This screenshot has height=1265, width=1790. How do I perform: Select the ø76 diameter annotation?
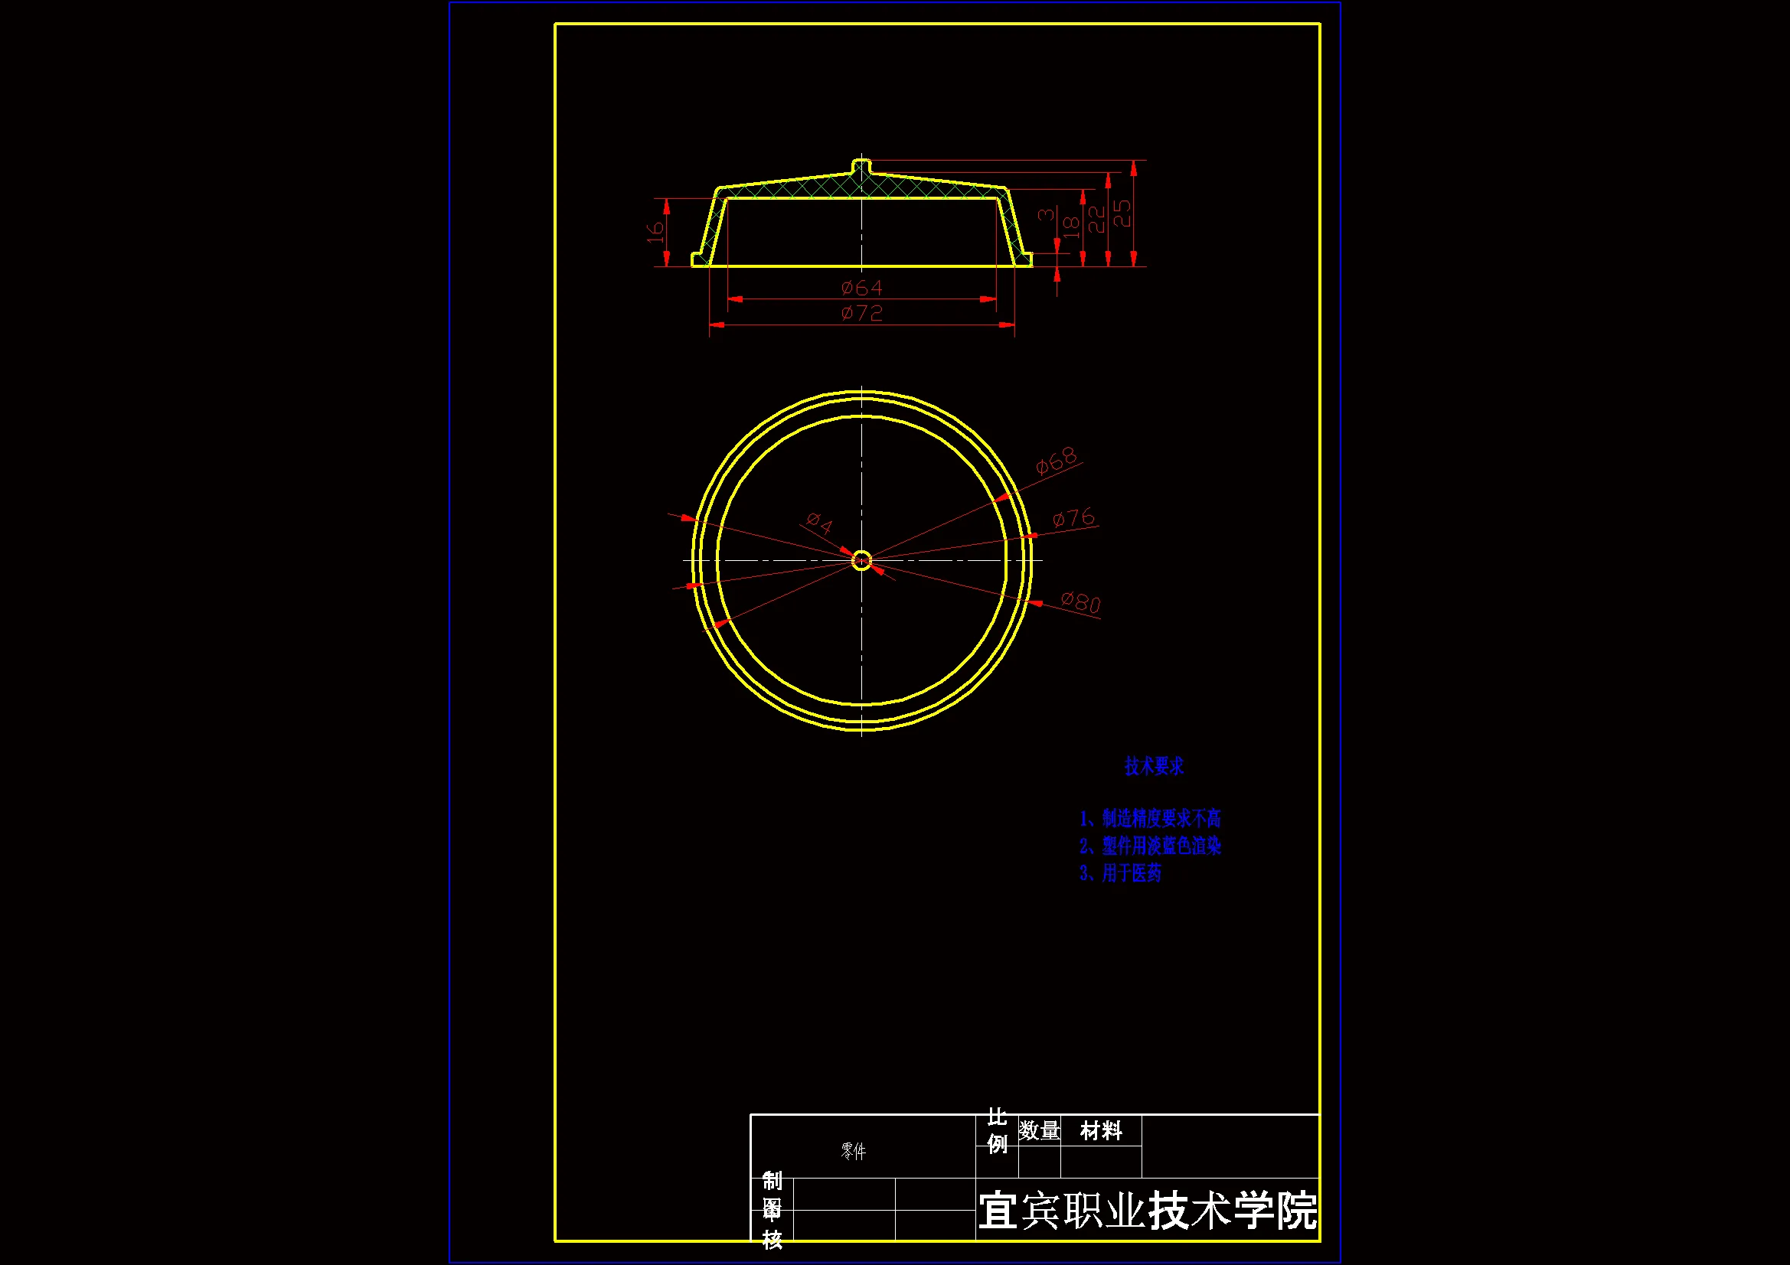pos(1073,517)
